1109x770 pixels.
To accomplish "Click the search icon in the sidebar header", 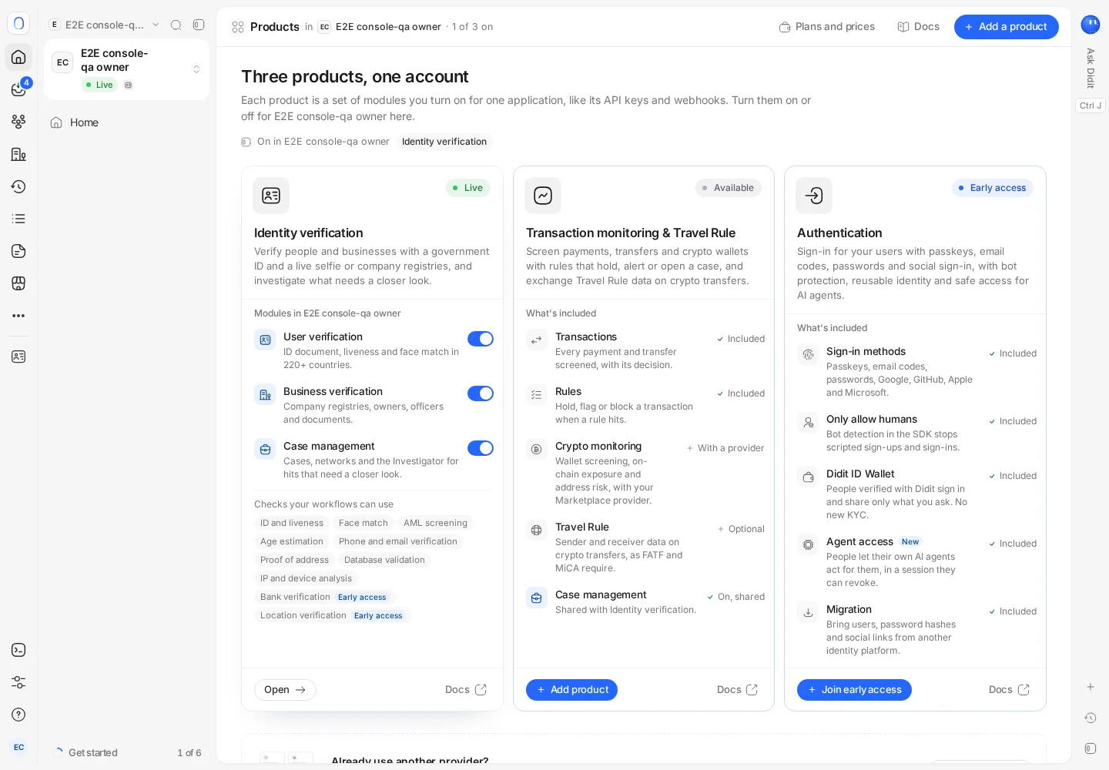I will coord(176,25).
